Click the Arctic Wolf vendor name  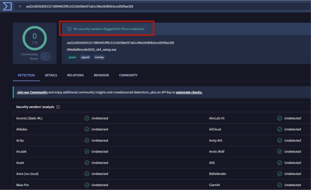[x=217, y=151]
